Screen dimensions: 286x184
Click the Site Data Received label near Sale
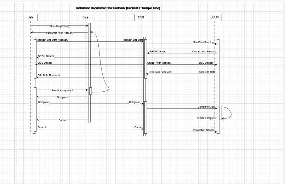pyautogui.click(x=49, y=75)
